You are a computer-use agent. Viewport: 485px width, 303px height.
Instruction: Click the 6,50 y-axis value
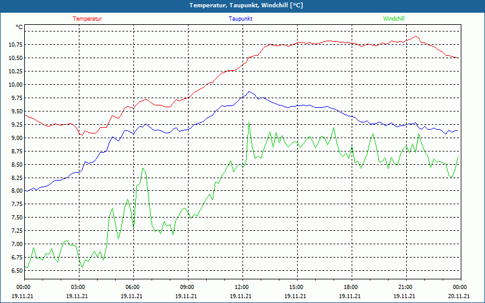(x=17, y=270)
